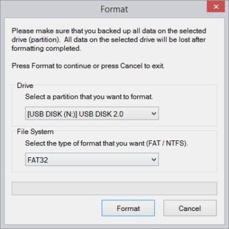Close the Format dialog with red X
This screenshot has height=229, width=229.
pos(216,7)
